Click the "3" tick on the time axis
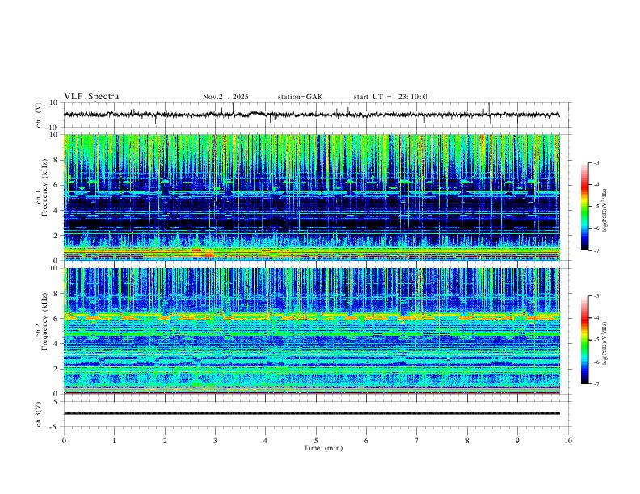 pyautogui.click(x=215, y=441)
